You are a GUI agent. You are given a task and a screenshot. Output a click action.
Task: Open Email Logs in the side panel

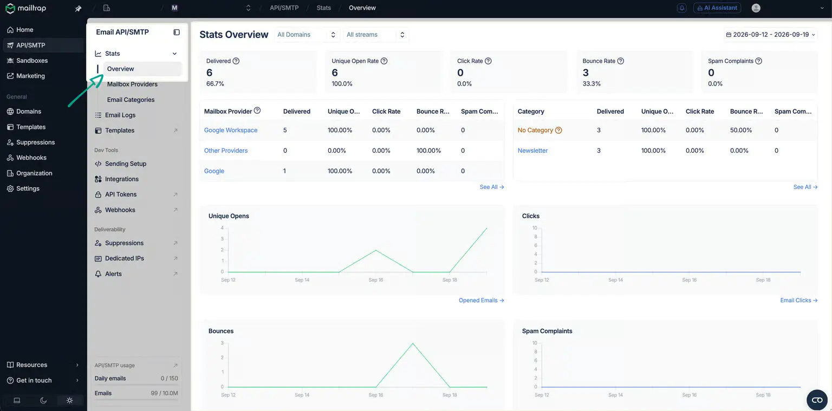[120, 115]
